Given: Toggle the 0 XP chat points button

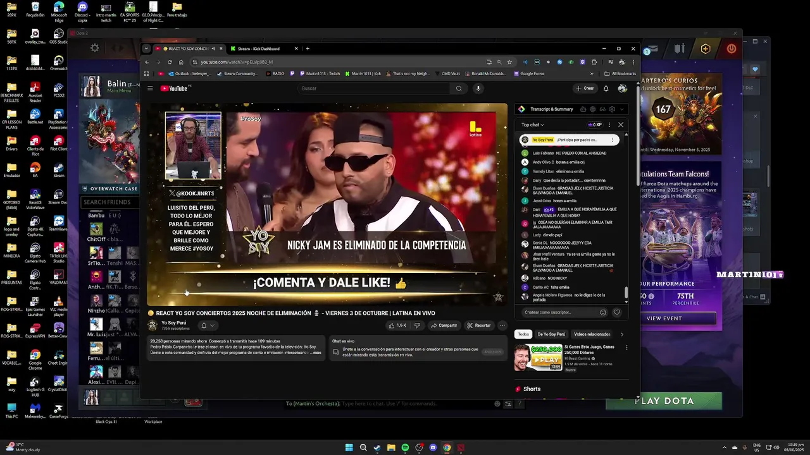Looking at the screenshot, I should pyautogui.click(x=594, y=124).
